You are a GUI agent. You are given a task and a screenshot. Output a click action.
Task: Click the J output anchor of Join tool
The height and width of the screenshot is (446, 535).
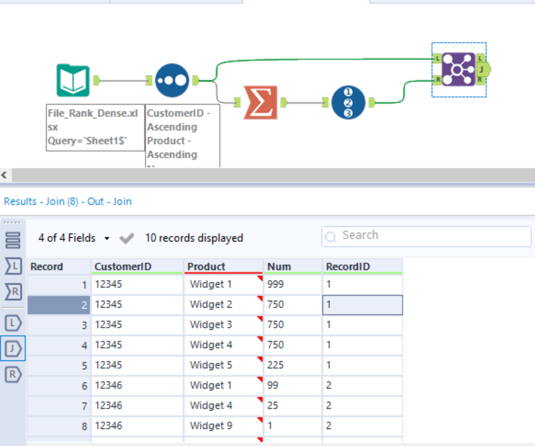pos(483,69)
